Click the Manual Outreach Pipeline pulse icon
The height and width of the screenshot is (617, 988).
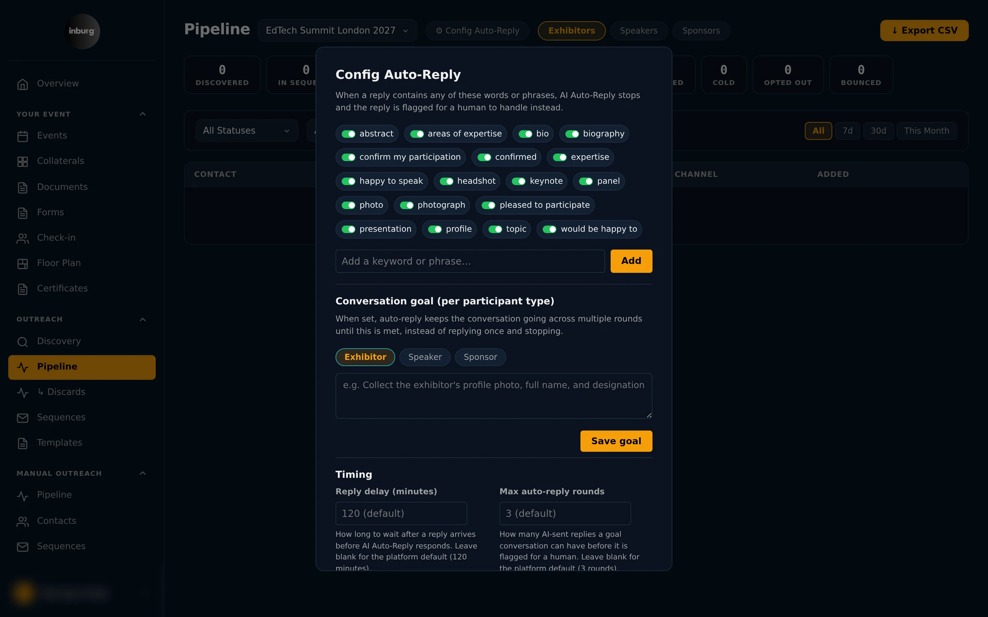click(23, 496)
